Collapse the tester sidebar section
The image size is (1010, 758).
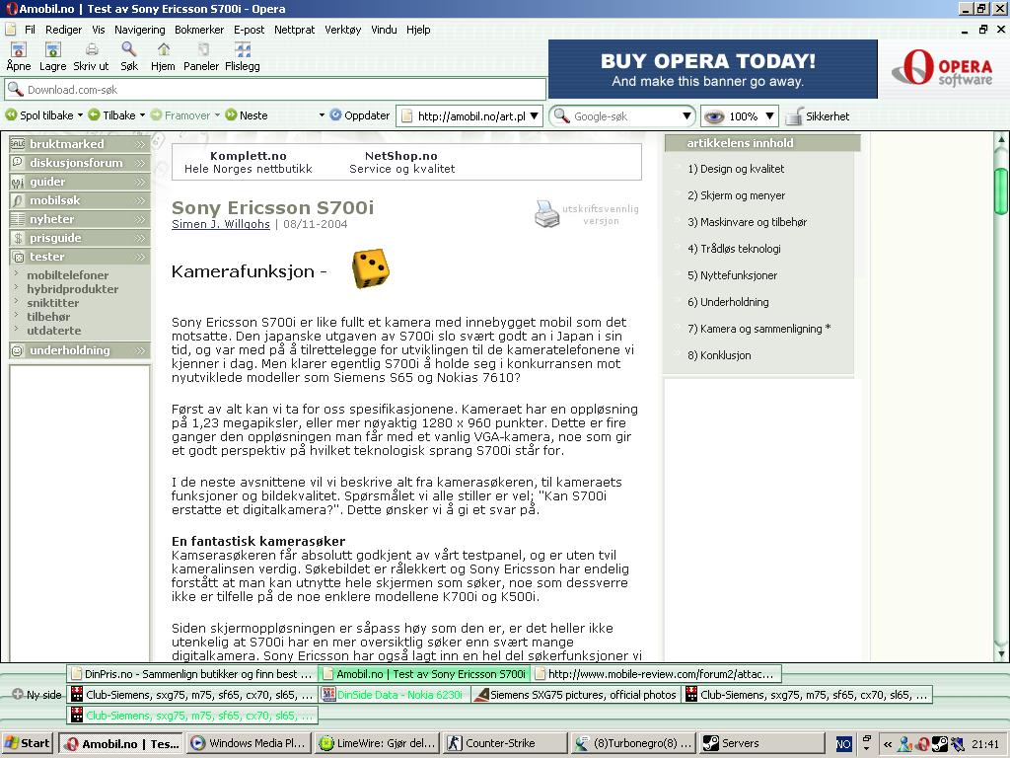[x=80, y=257]
